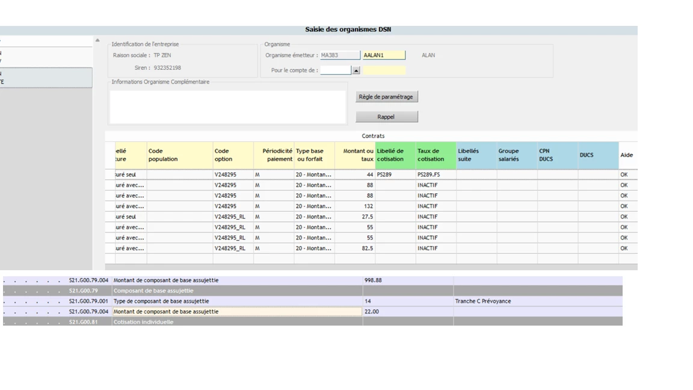
Task: Click inside Informations Organisme Complémentaire text area
Action: coord(227,107)
